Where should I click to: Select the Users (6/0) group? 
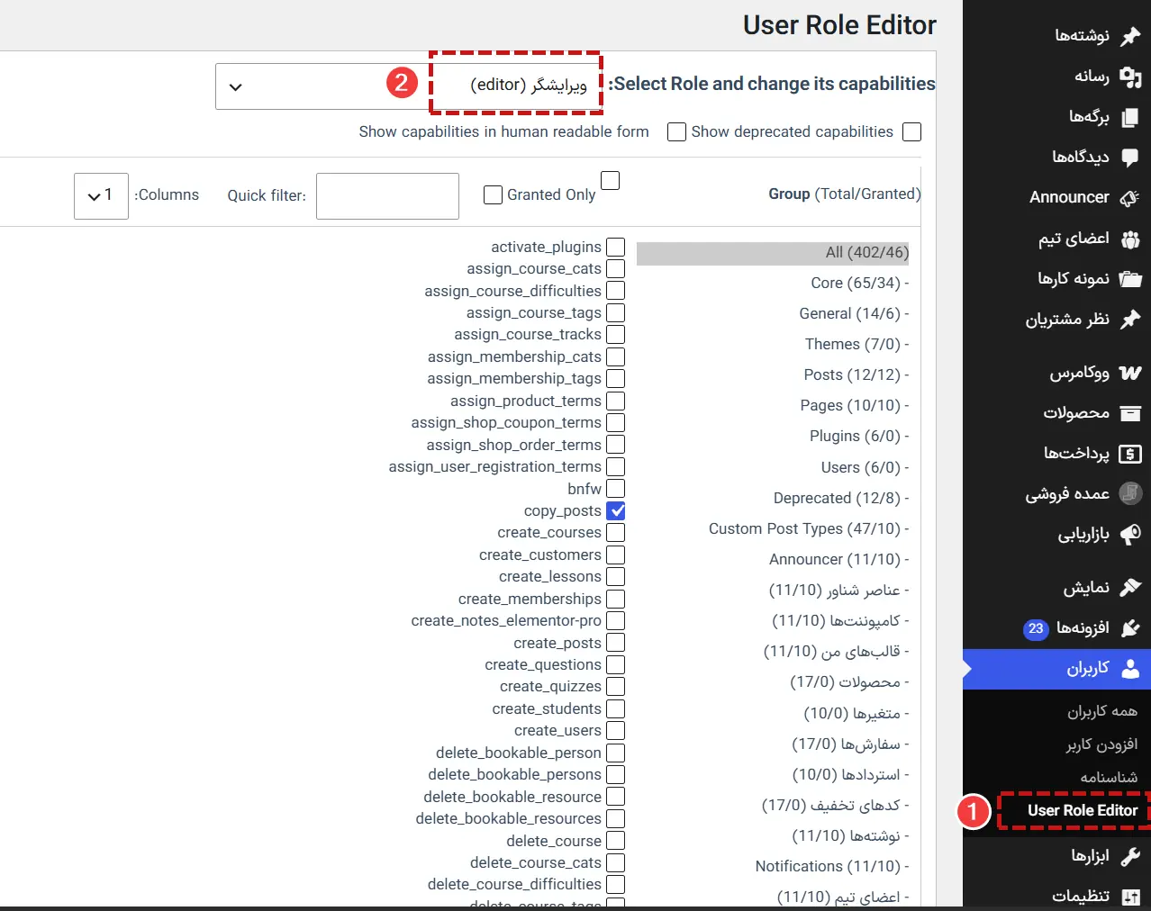(x=866, y=467)
